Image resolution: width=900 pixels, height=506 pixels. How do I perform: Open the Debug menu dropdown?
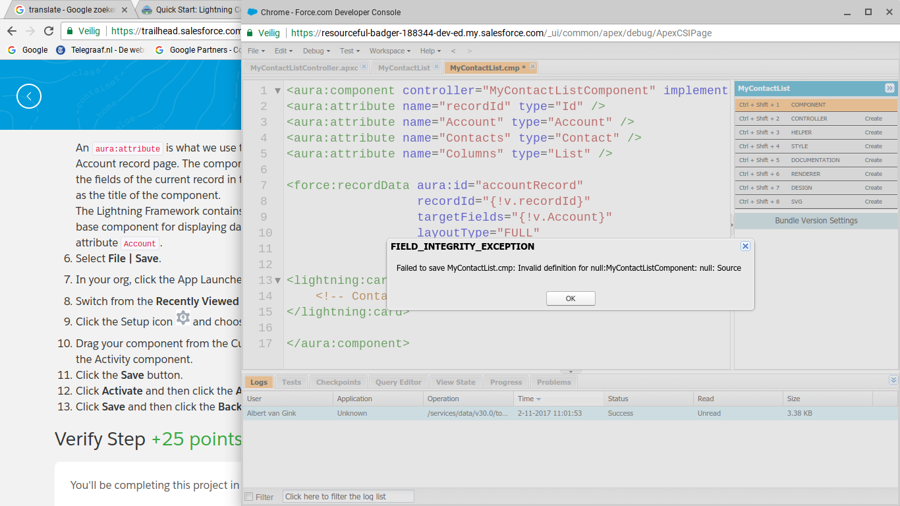(316, 51)
